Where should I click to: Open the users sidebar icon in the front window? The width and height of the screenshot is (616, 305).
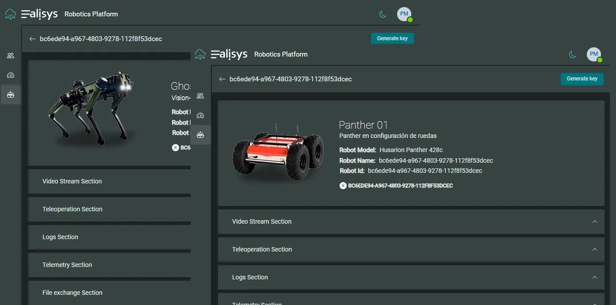[x=200, y=96]
